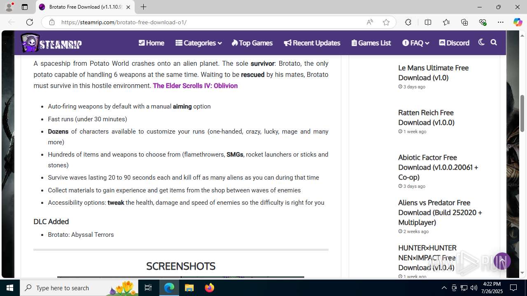Screen dimensions: 527x296
Task: Open File Explorer from taskbar
Action: tap(189, 288)
